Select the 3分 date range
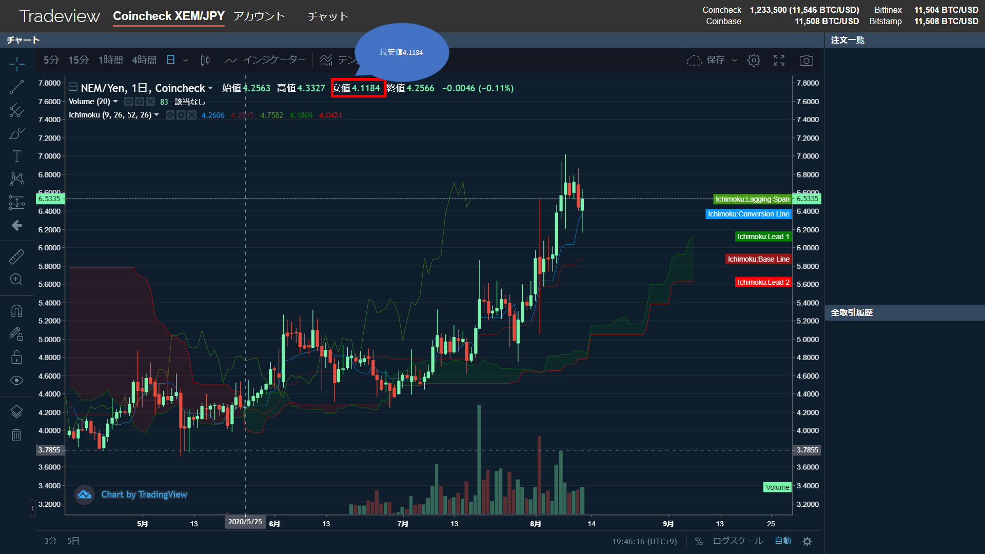 50,541
